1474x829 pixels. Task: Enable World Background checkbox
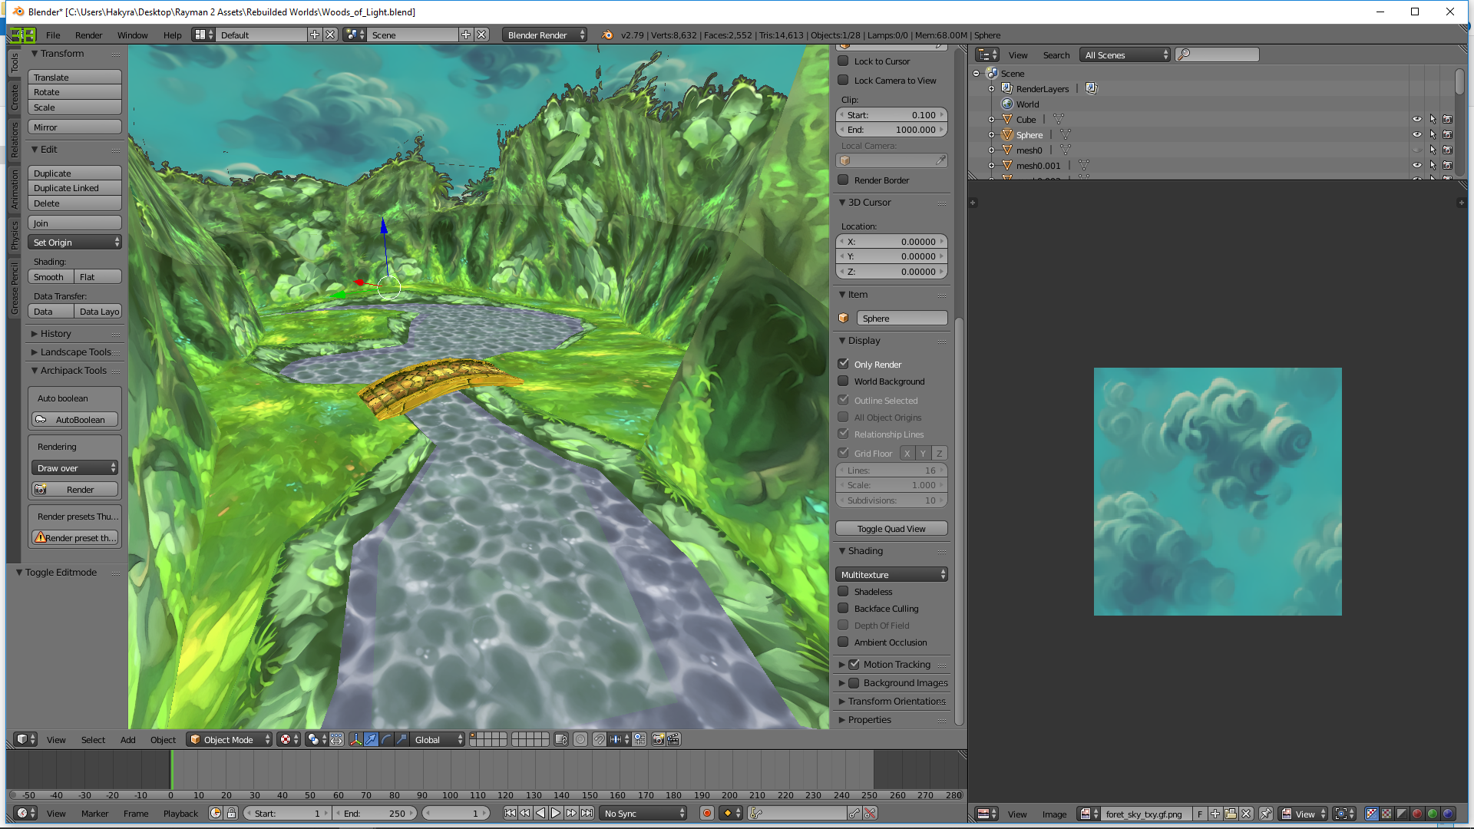click(x=843, y=381)
